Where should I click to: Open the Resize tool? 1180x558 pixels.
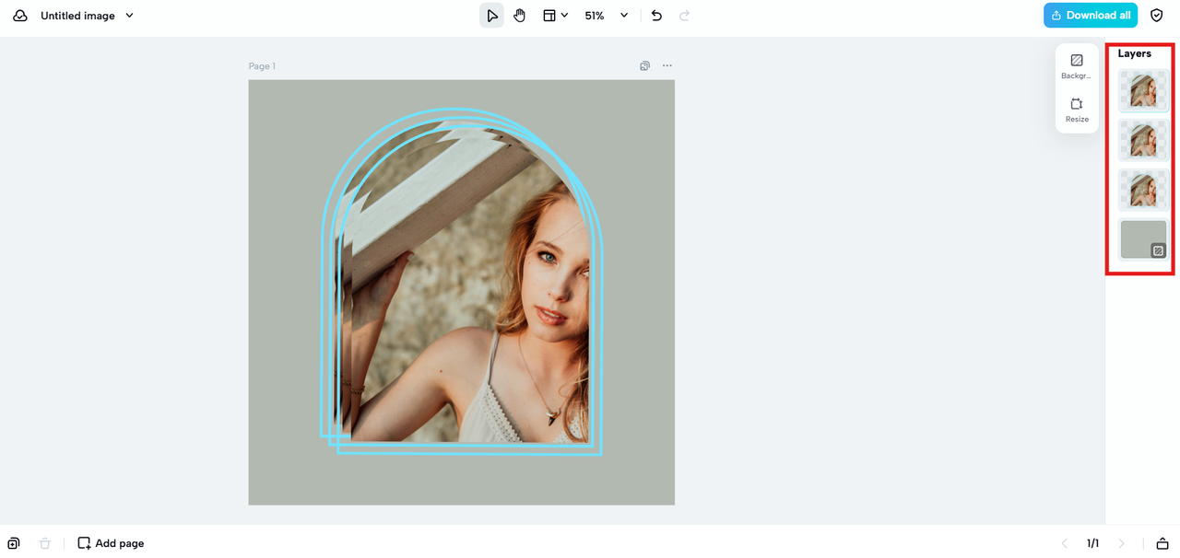coord(1077,110)
